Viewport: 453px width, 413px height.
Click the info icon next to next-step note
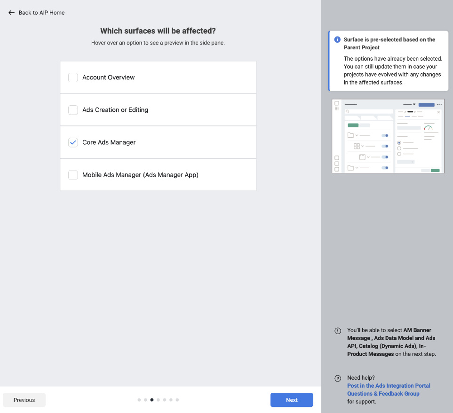click(338, 331)
